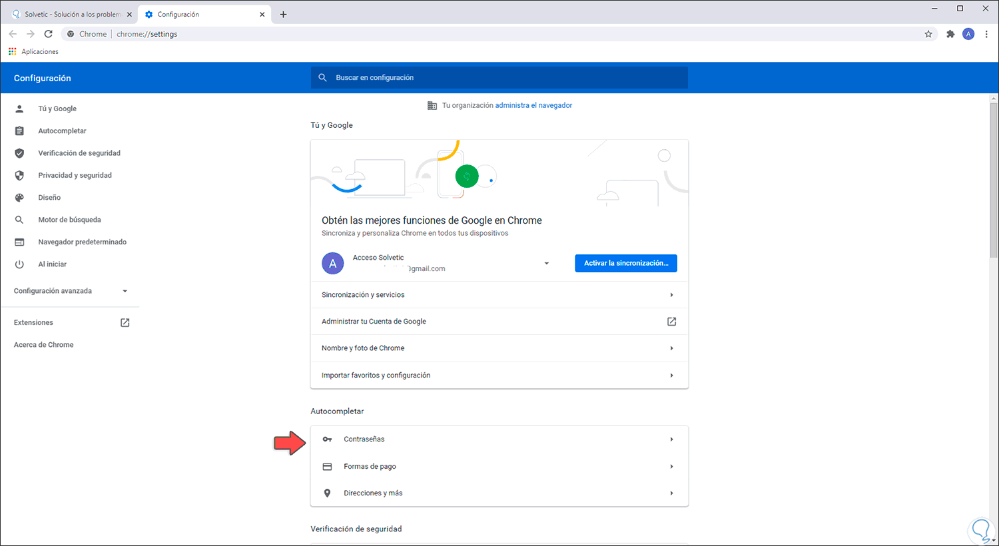This screenshot has height=546, width=999.
Task: Click the Diseño palette icon
Action: tap(19, 198)
